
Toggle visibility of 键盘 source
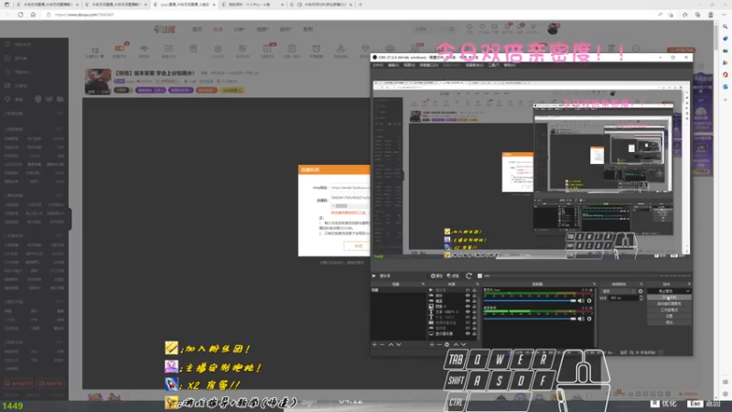468,301
